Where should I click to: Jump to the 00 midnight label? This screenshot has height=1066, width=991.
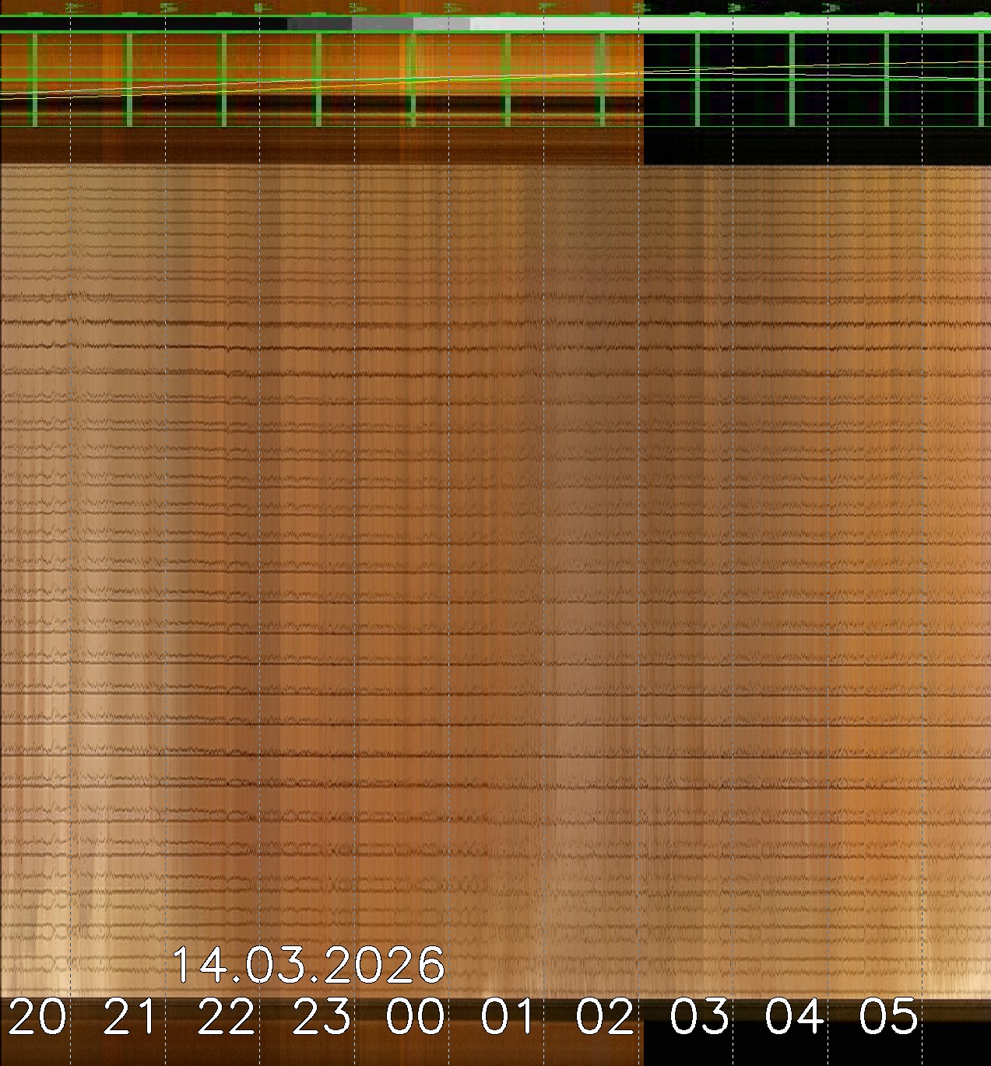tap(416, 1017)
